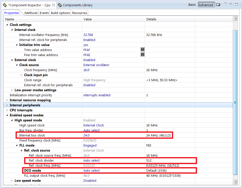Close the Component Inspector - Cpu tab
This screenshot has height=188, width=242.
click(x=54, y=5)
